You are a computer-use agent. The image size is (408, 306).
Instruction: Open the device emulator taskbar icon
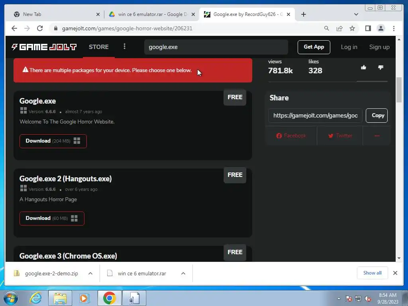(134, 298)
